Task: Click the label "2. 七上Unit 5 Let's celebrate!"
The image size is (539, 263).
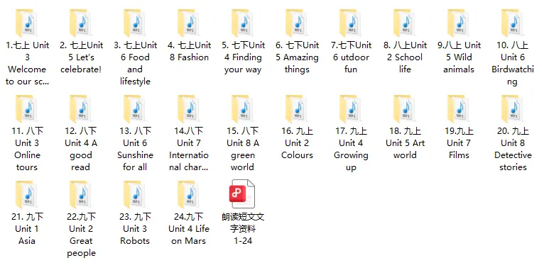Action: [81, 57]
